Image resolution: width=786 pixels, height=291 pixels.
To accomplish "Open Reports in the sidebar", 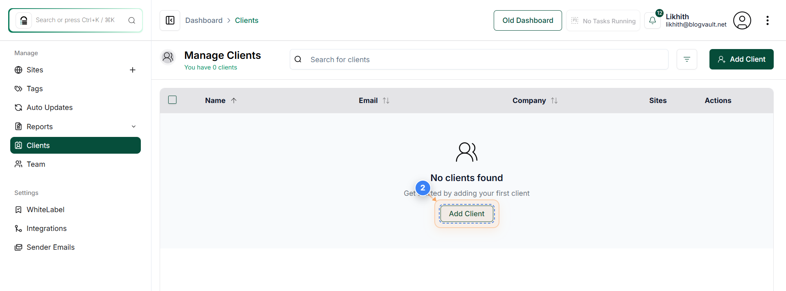I will point(75,127).
